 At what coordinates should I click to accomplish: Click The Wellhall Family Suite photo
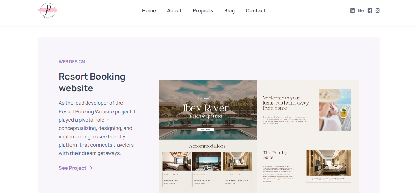[237, 161]
